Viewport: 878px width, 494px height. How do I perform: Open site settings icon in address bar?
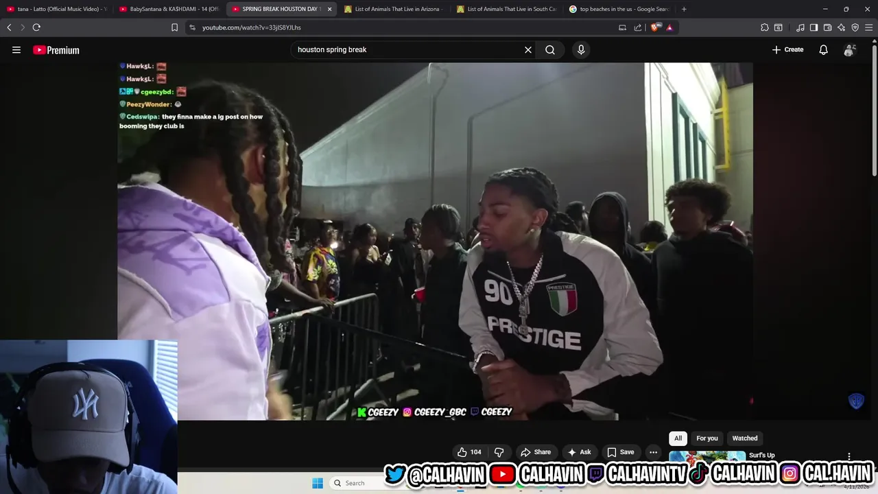click(192, 27)
